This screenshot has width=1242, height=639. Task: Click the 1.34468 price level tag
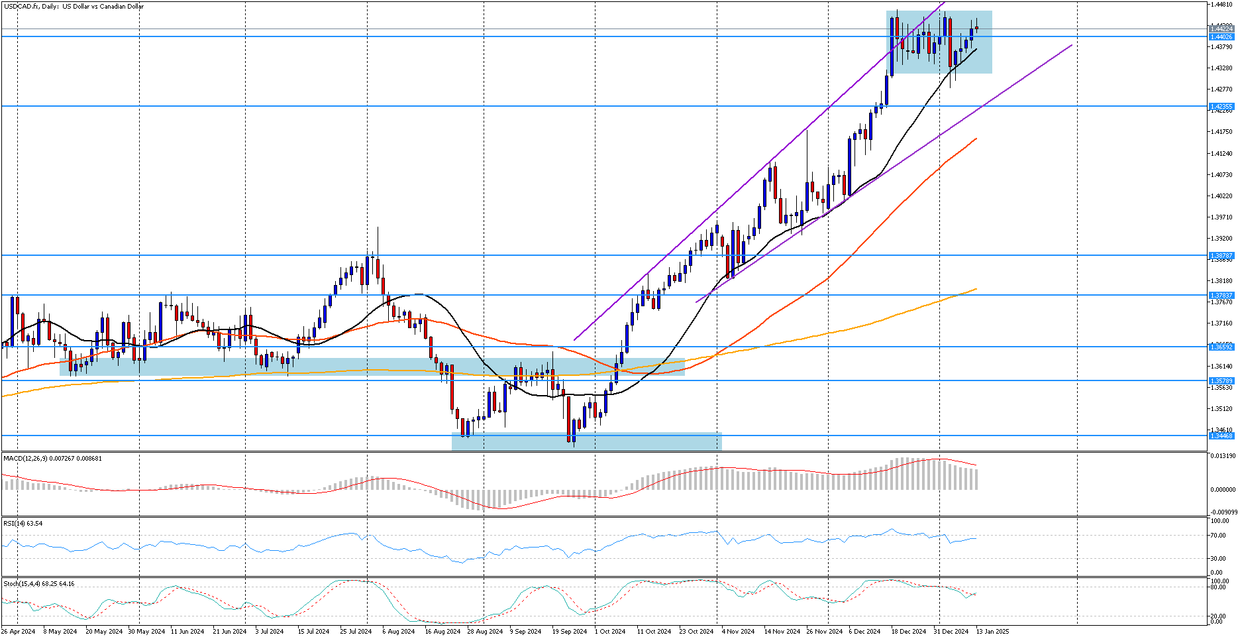click(x=1221, y=436)
